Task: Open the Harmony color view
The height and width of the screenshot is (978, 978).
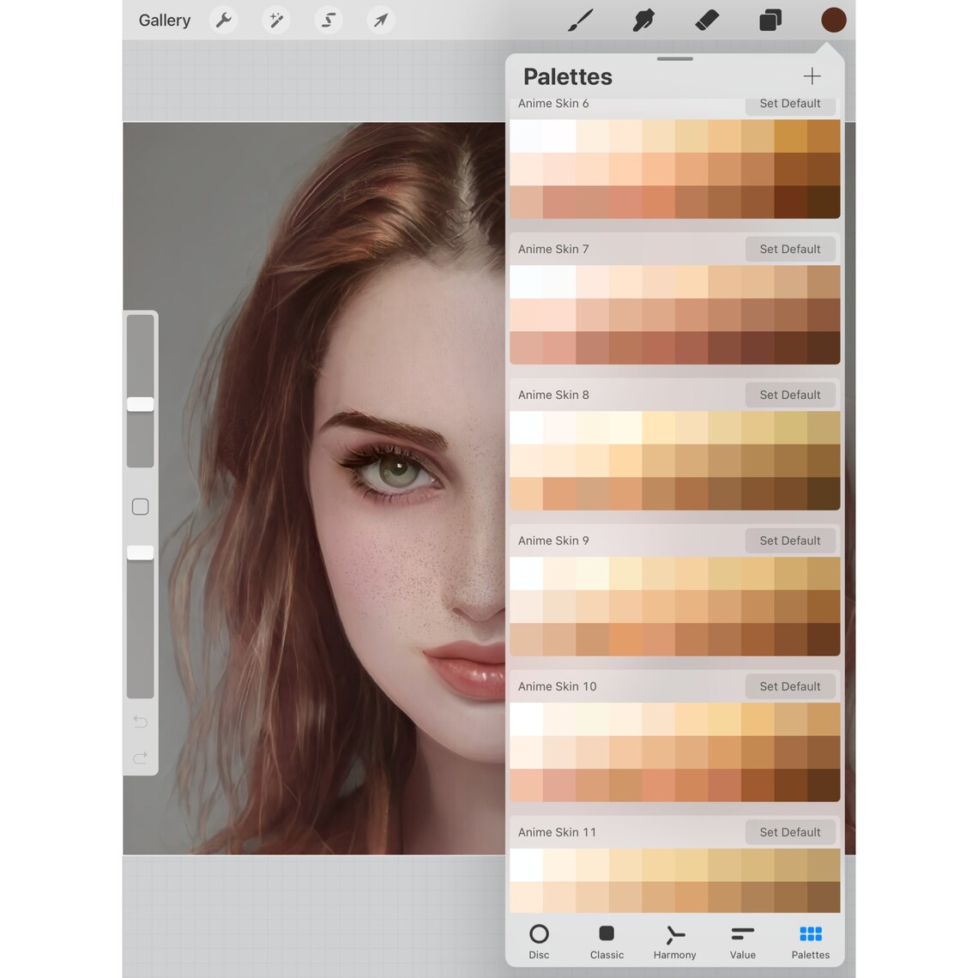Action: click(x=674, y=940)
